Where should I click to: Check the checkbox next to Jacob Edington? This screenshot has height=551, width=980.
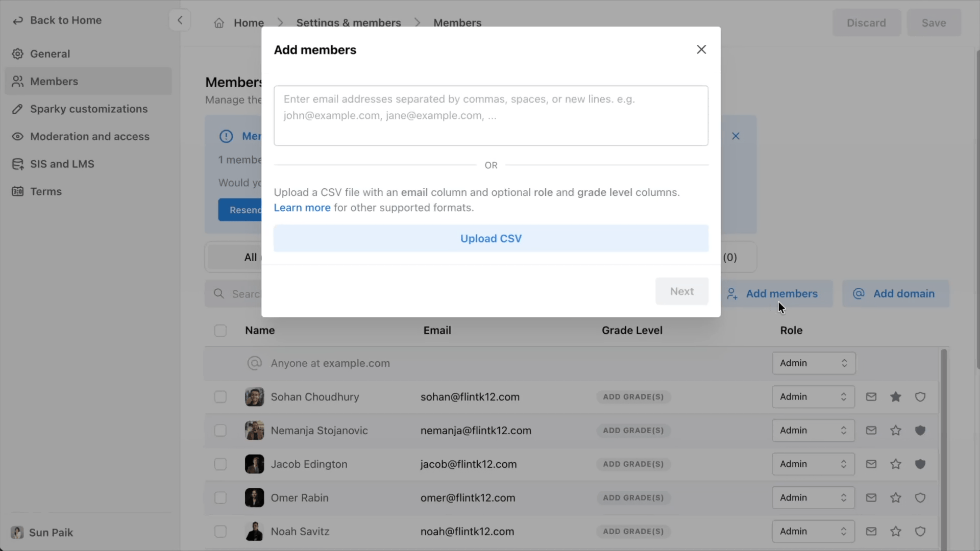(x=220, y=464)
